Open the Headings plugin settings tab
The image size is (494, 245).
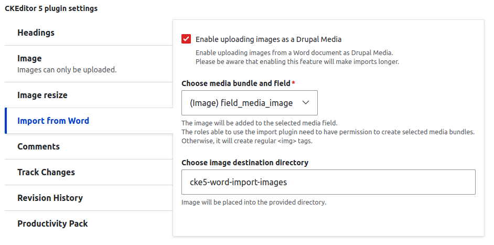[89, 33]
